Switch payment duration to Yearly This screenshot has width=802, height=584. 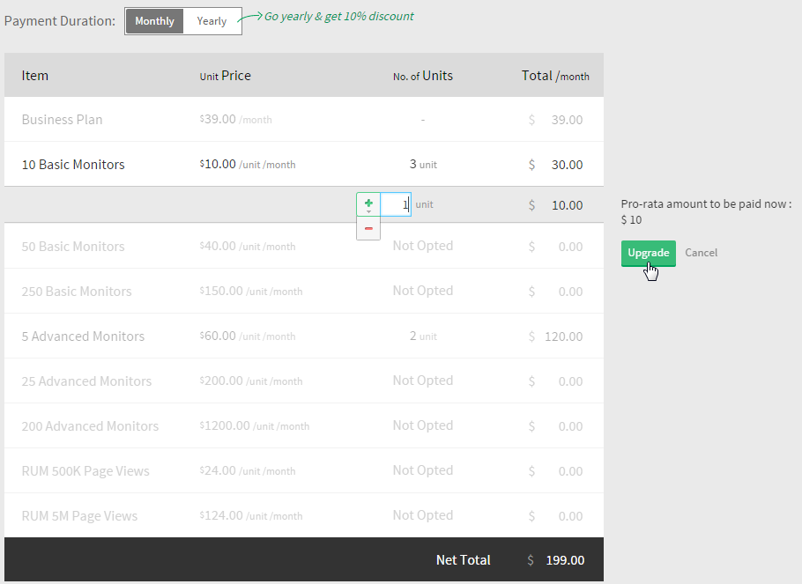(212, 21)
